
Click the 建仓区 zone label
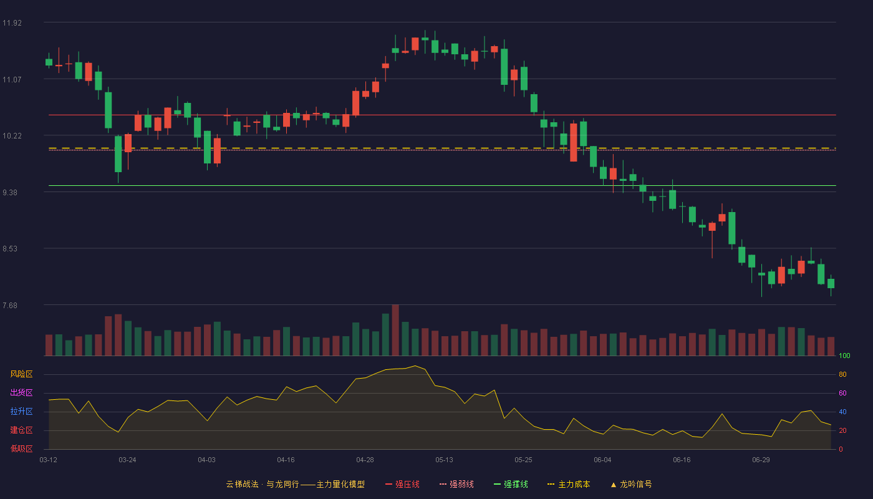click(21, 430)
